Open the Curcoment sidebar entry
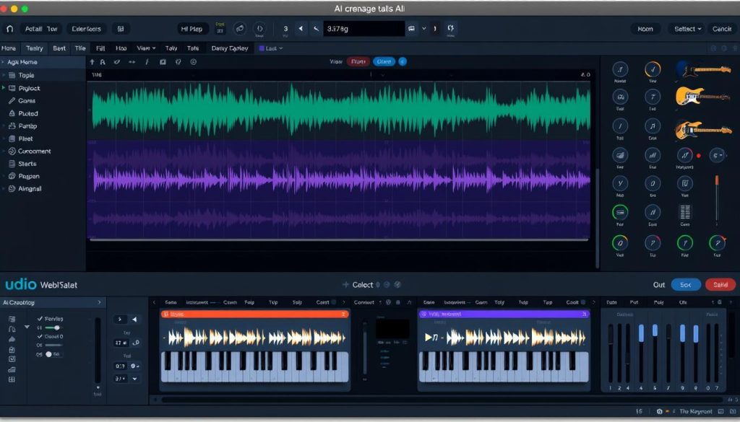Screen dimensions: 740x422 click(x=34, y=151)
